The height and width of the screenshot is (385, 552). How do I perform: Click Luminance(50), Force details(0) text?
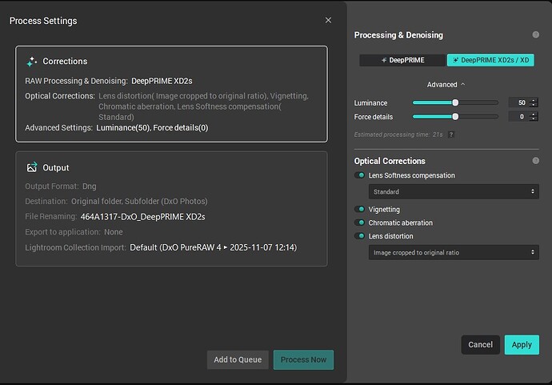tap(152, 127)
